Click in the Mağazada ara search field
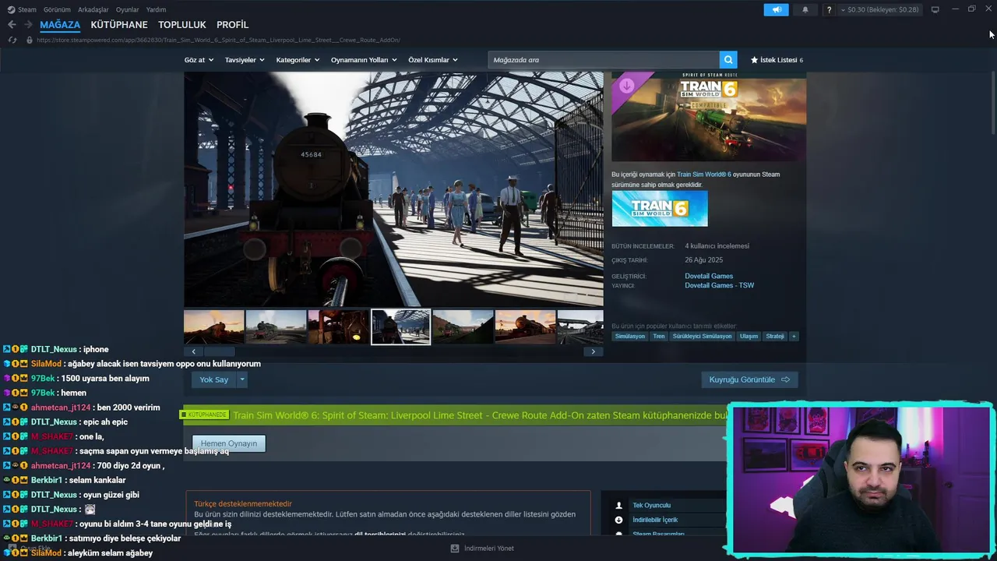Screen dimensions: 997x561 604,60
